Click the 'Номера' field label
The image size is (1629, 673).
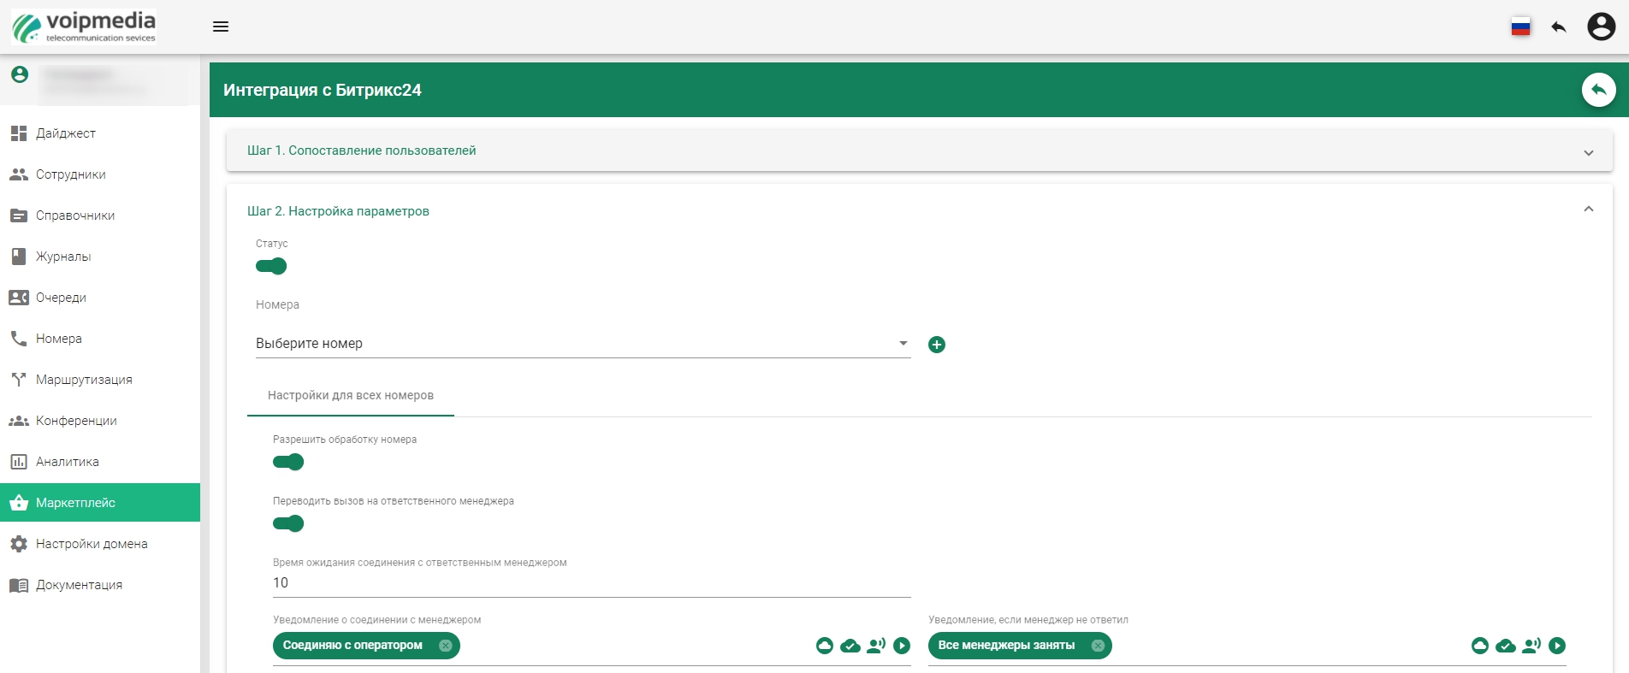pyautogui.click(x=277, y=304)
